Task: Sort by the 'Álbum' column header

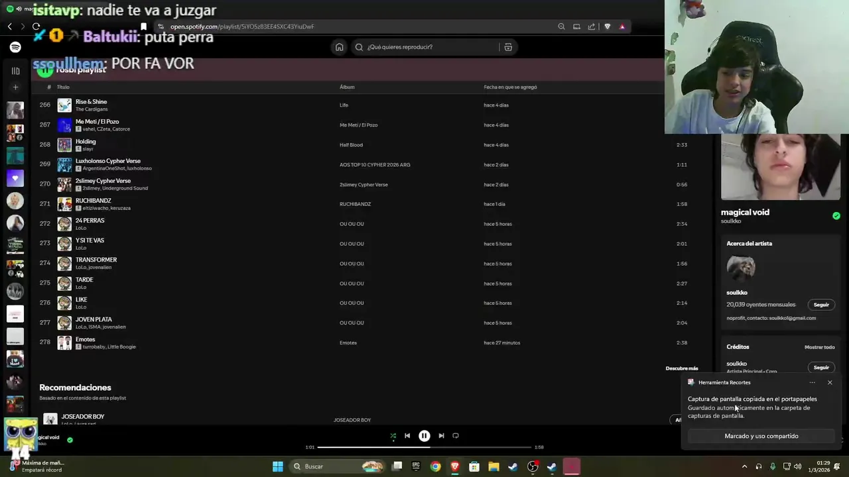Action: pyautogui.click(x=347, y=87)
